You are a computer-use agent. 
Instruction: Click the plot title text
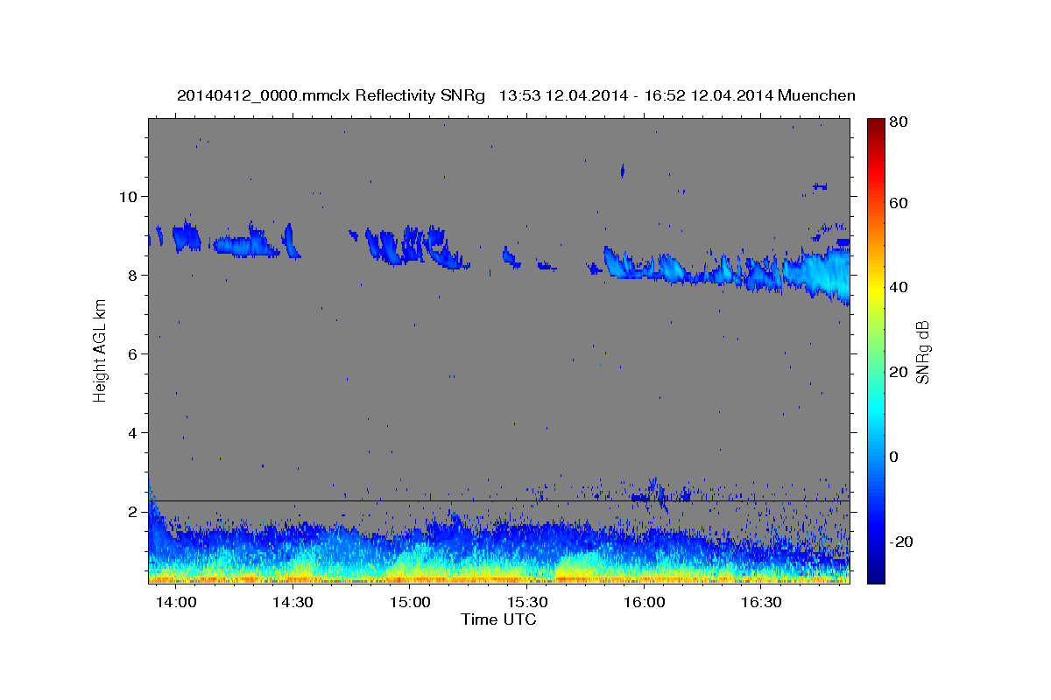click(516, 95)
